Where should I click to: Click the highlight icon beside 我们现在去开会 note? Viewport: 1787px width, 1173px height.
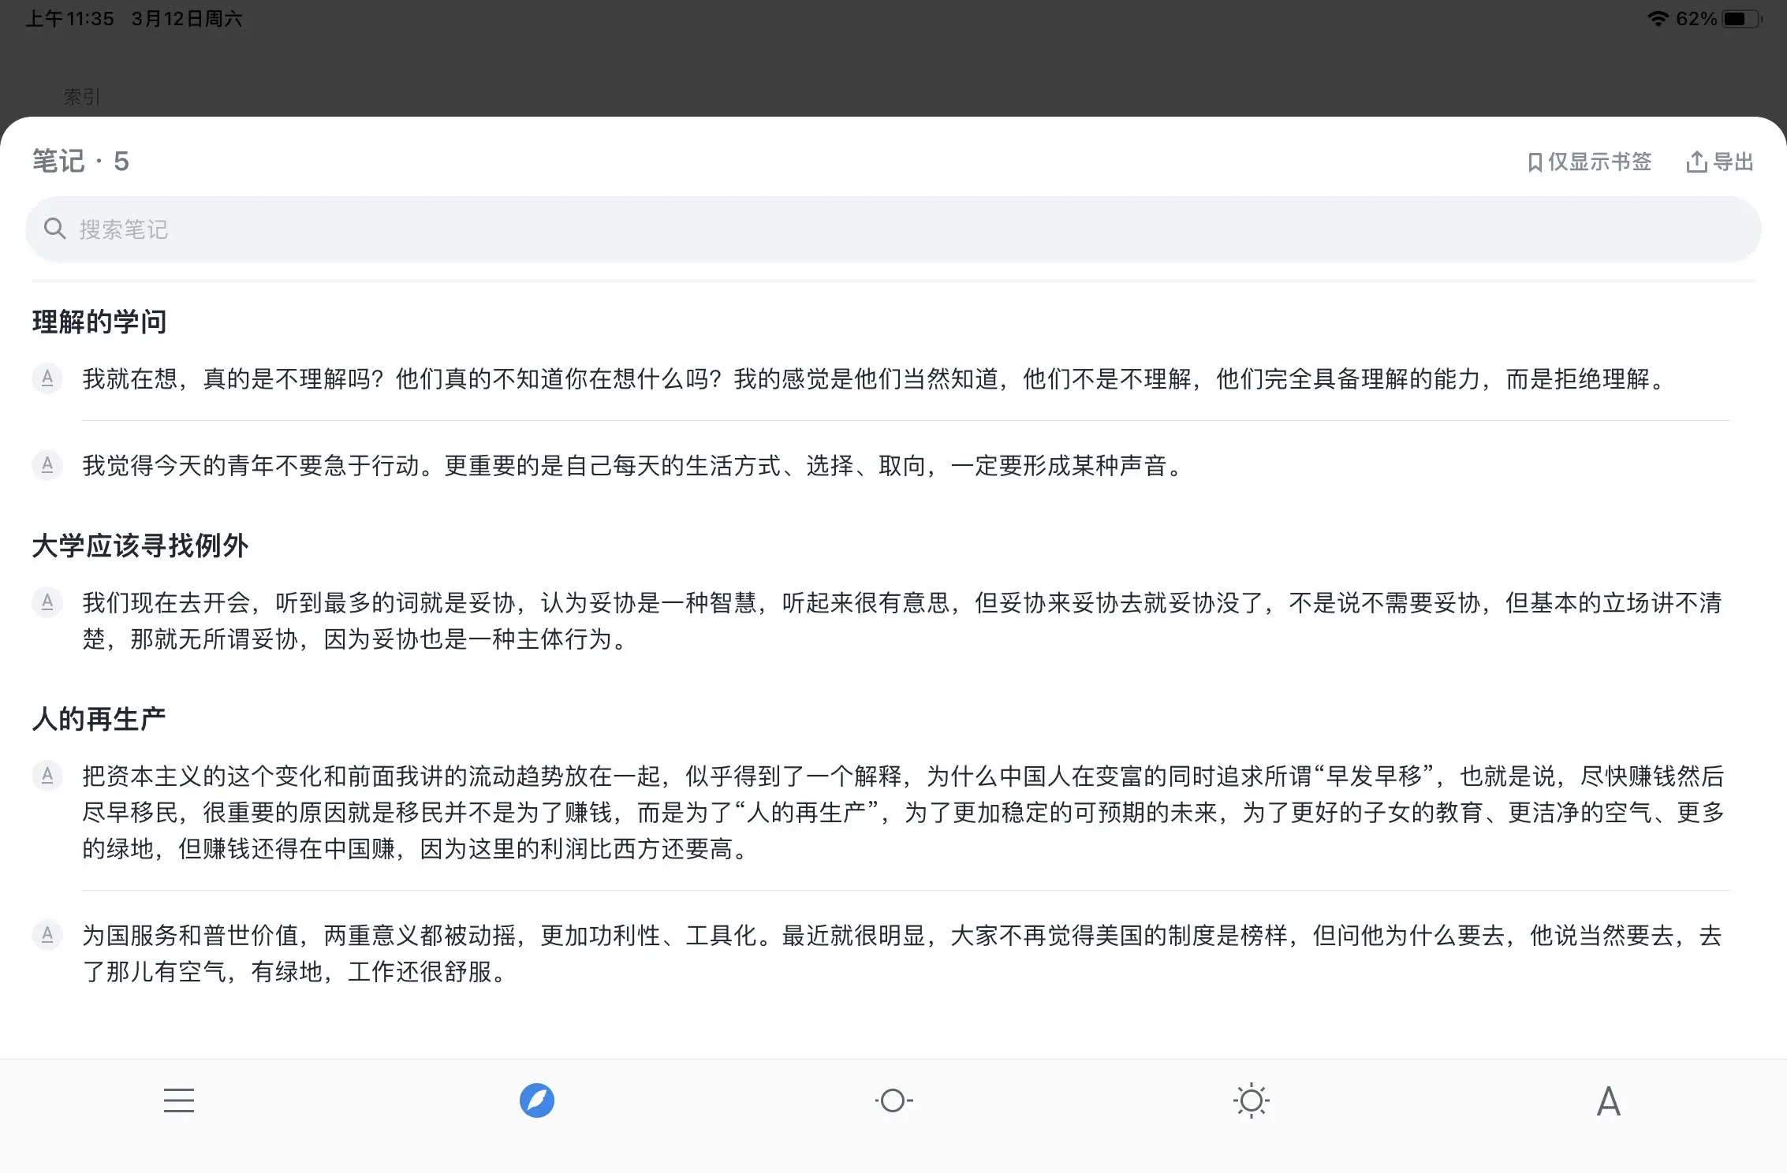point(47,603)
